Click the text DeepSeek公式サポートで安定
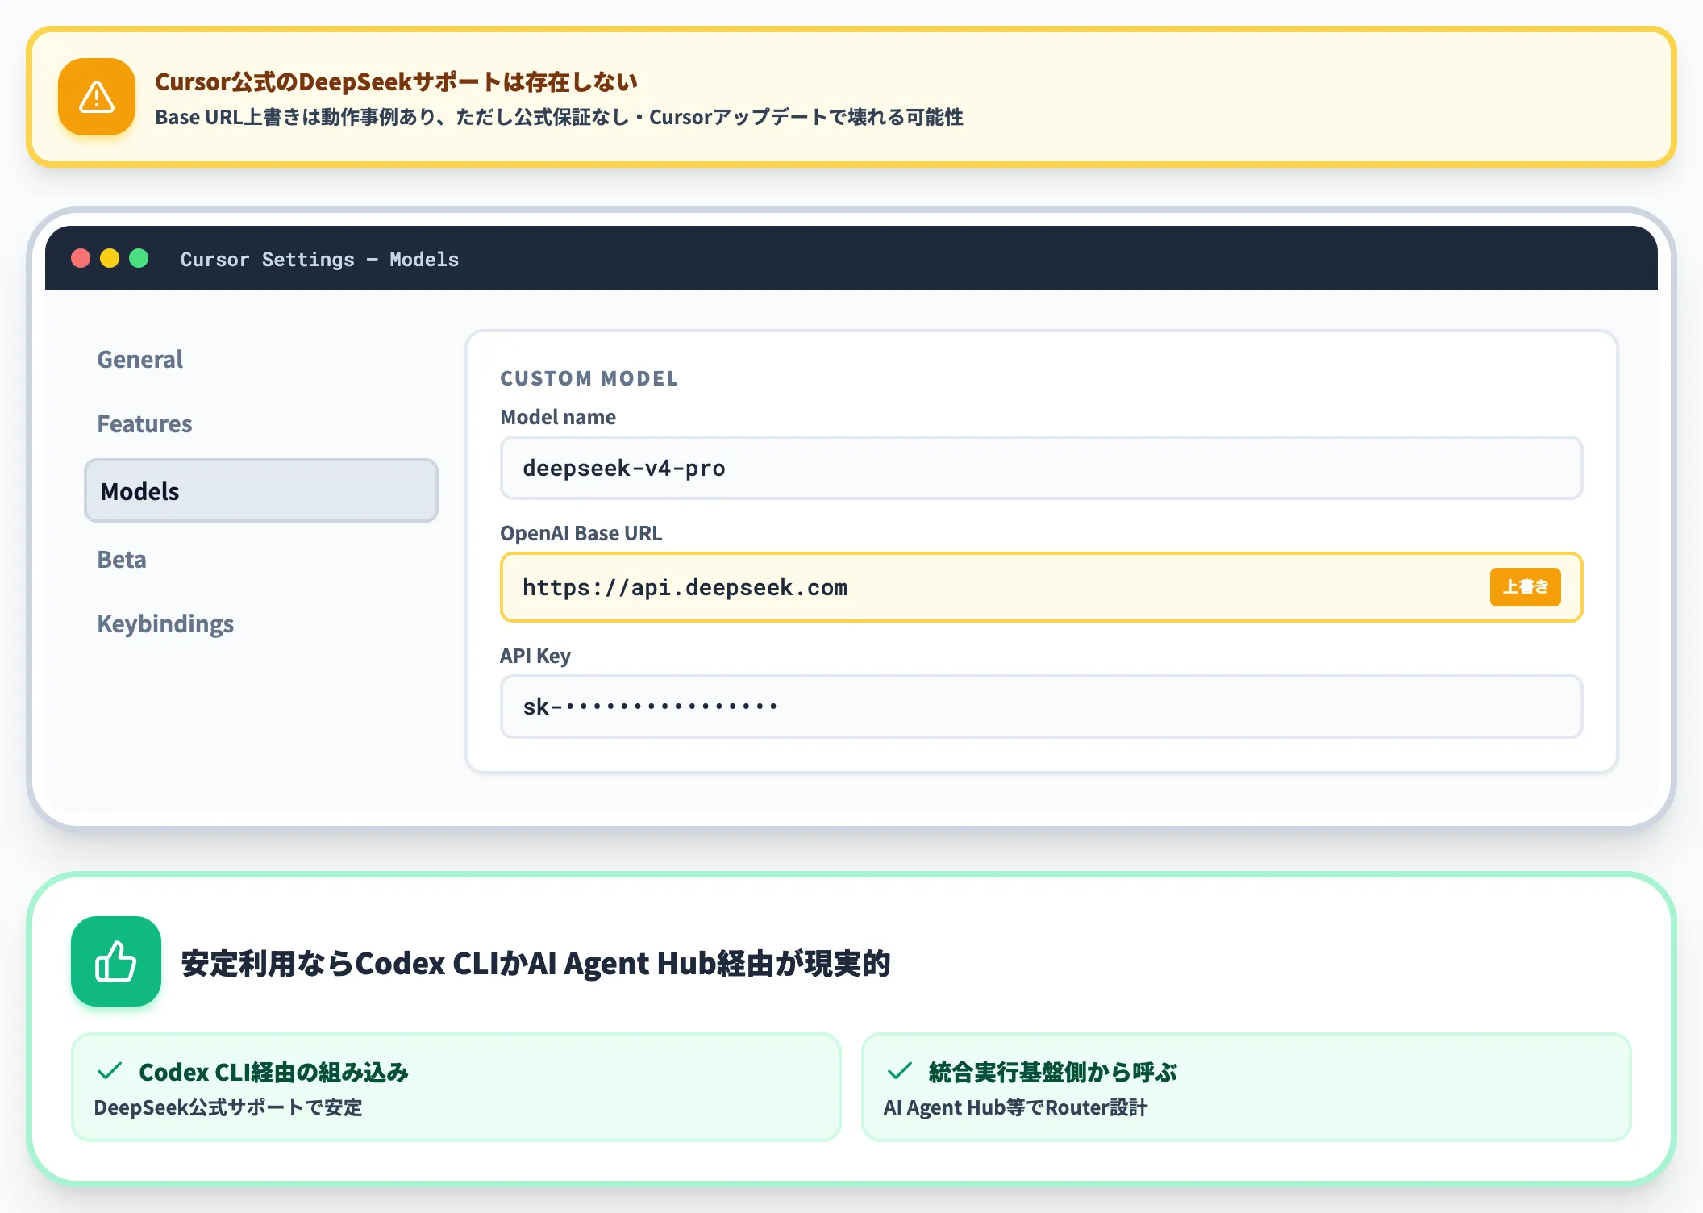Viewport: 1703px width, 1213px height. [x=228, y=1107]
